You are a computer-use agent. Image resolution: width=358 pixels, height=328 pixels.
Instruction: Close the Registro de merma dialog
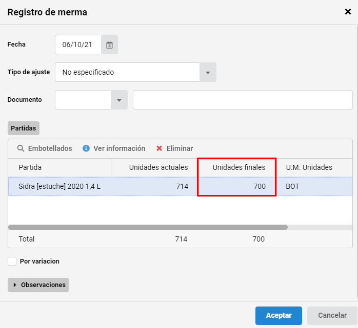pos(348,12)
